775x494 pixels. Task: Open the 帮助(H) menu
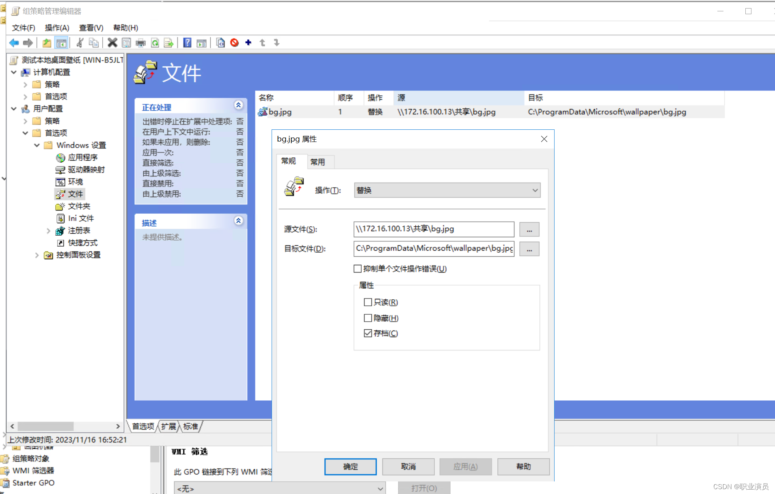click(125, 28)
